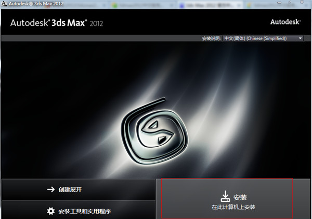This screenshot has width=312, height=219.
Task: Click the Autodesk icon in title bar
Action: 4,4
